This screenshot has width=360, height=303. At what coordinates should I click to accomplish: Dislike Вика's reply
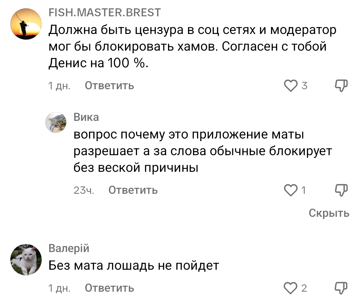coord(341,190)
